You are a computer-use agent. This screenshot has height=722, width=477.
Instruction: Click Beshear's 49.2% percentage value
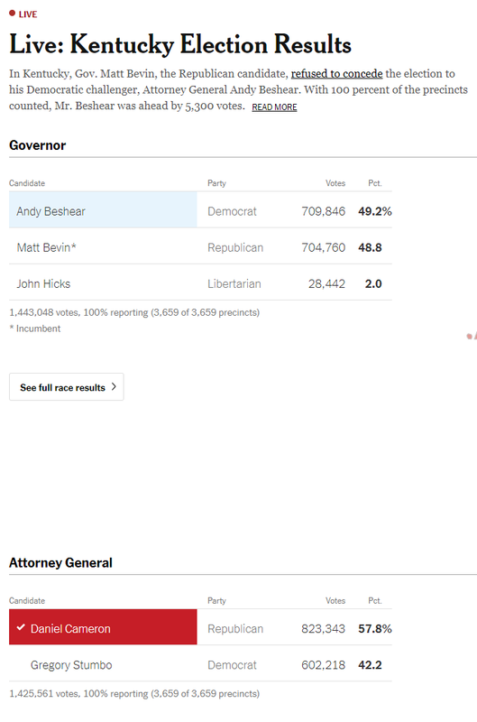coord(375,211)
